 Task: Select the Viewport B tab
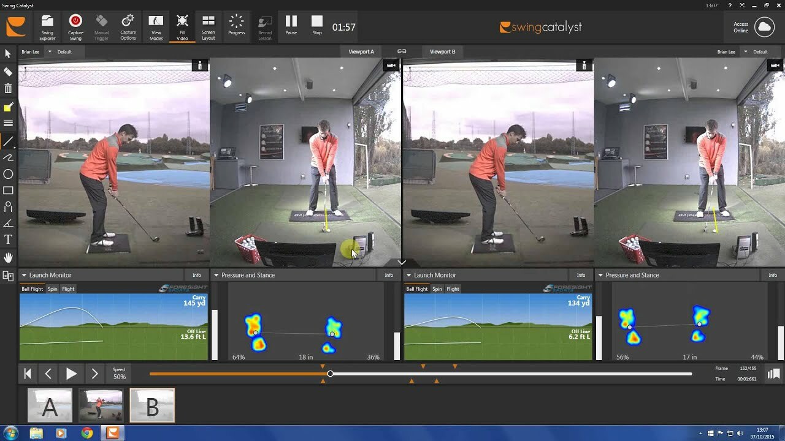coord(442,51)
